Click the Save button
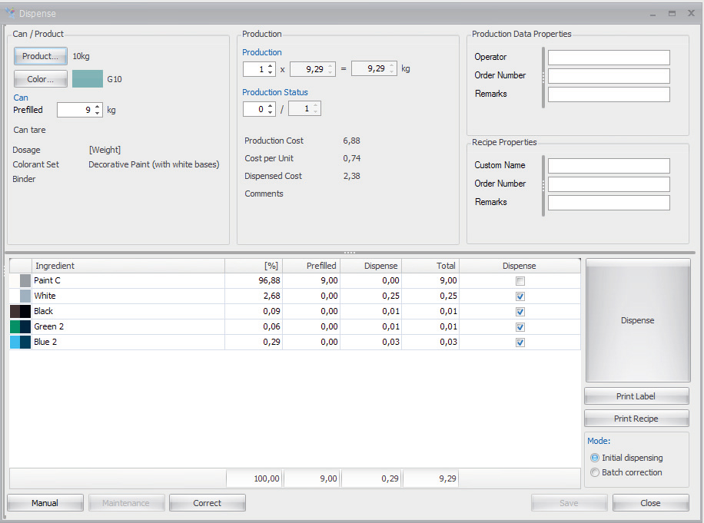 569,503
